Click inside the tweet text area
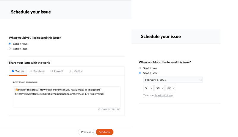Image resolution: width=238 pixels, height=137 pixels. 67,97
